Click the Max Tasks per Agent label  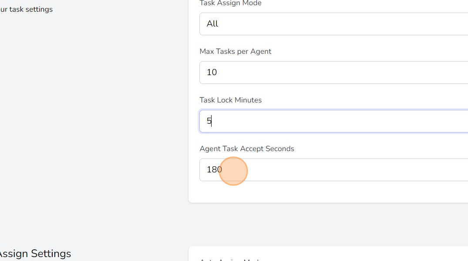235,51
